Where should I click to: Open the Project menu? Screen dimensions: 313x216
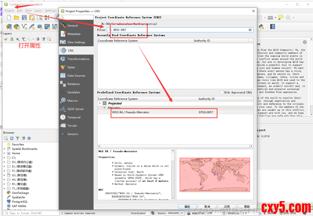point(9,10)
